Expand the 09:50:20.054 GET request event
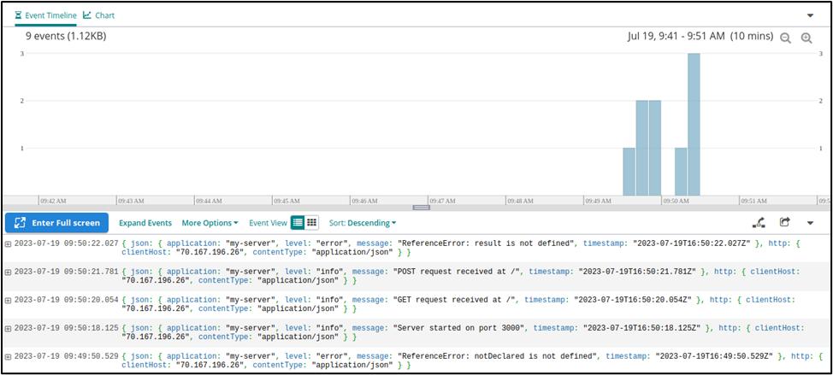The image size is (833, 375). (9, 300)
